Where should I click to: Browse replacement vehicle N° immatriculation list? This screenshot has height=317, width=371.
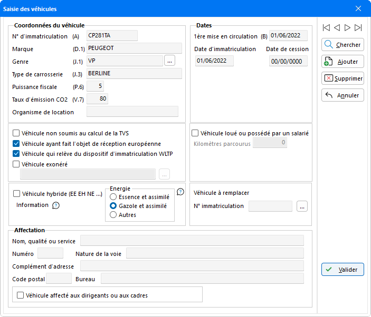pos(301,206)
